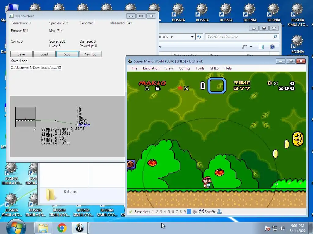This screenshot has width=313, height=234.
Task: Expand the Explorer address bar history dropdown
Action: coord(192,37)
